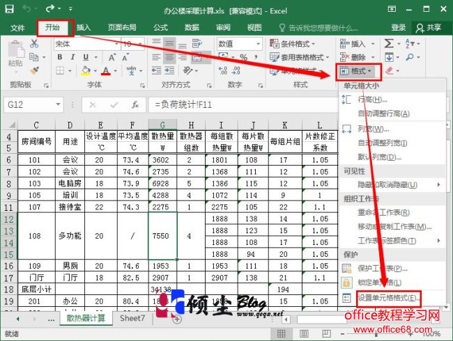Click the Paste clipboard icon
The image size is (453, 341).
coord(16,50)
